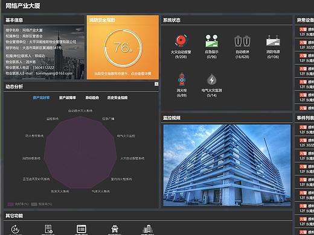Click the 系统状态 panel header

[171, 20]
